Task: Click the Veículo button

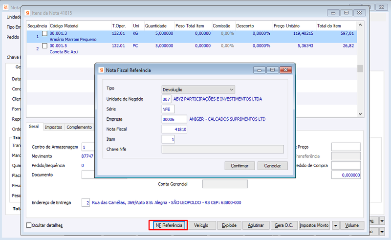Action: [x=201, y=225]
